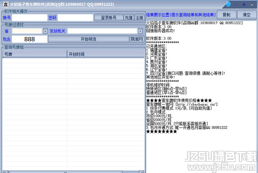Viewport: 258px width, 173px height.
Task: Click inside the 省 province combo box
Action: pyautogui.click(x=27, y=31)
